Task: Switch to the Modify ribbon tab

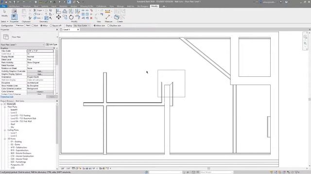Action: pyautogui.click(x=155, y=6)
